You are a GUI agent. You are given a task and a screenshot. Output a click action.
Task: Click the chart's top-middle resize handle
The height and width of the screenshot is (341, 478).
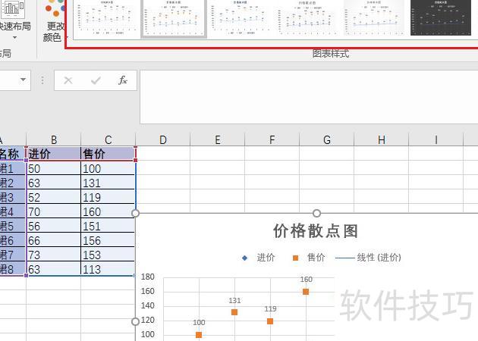click(x=316, y=213)
